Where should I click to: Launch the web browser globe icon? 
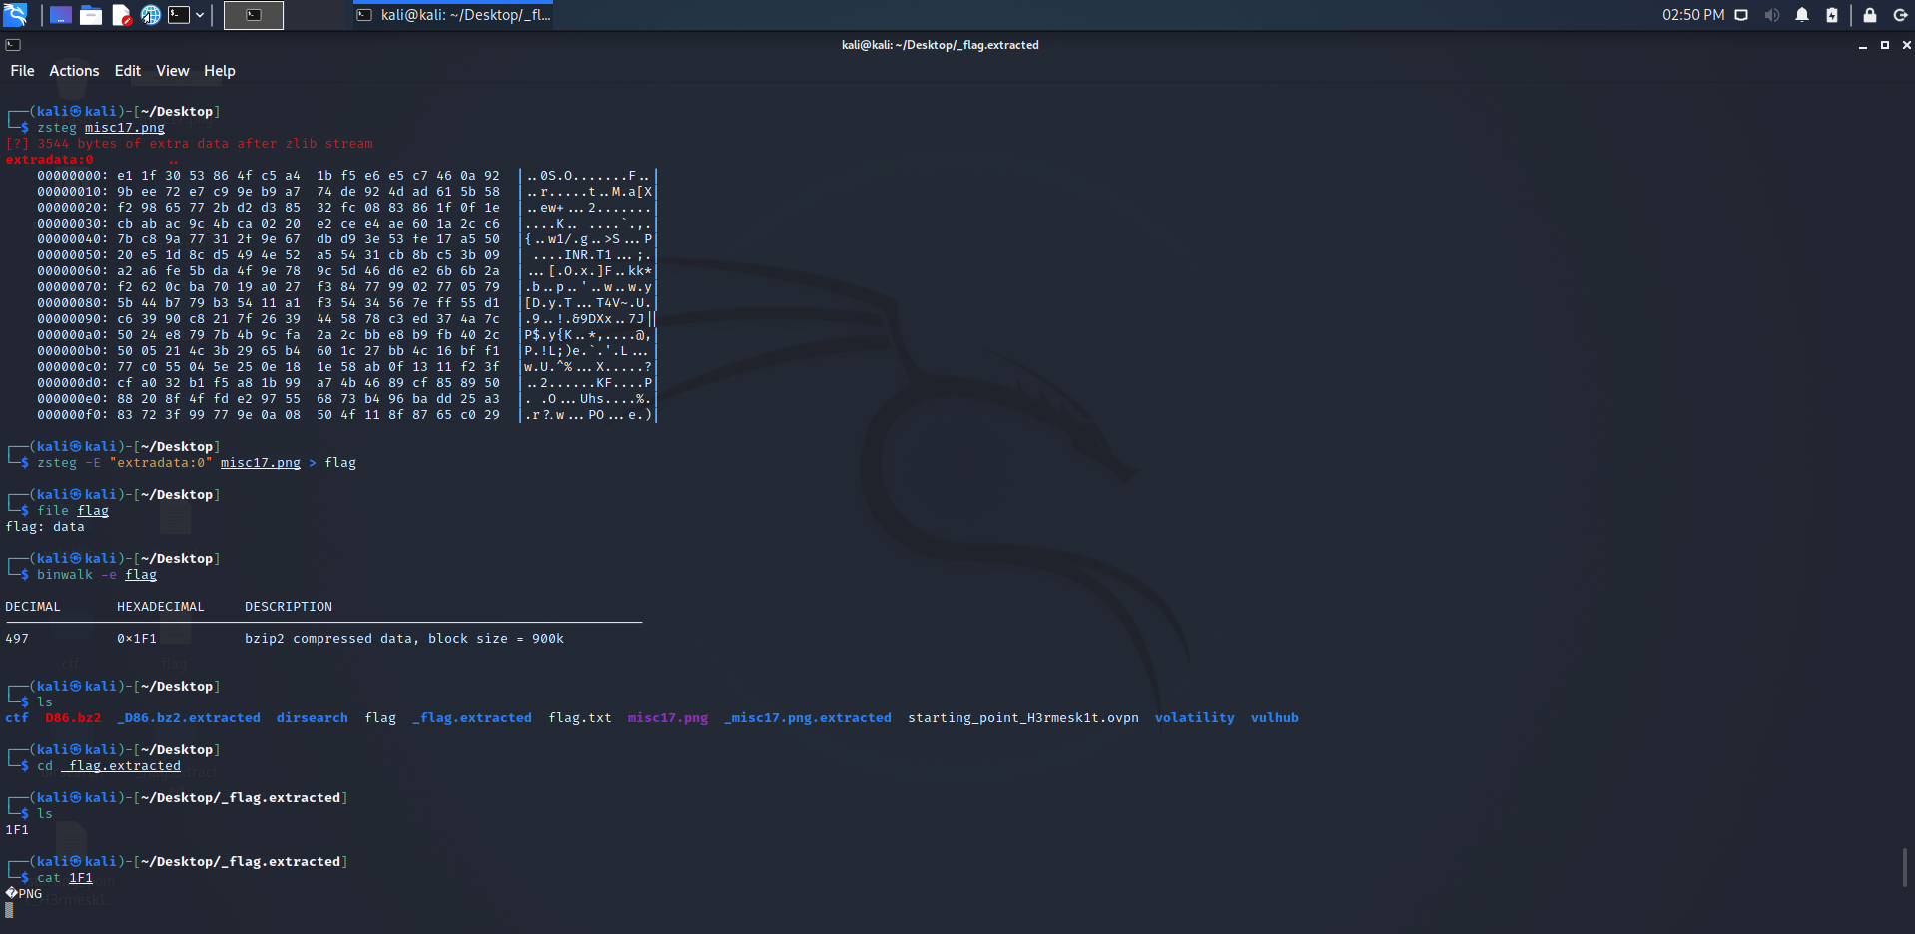[x=150, y=15]
